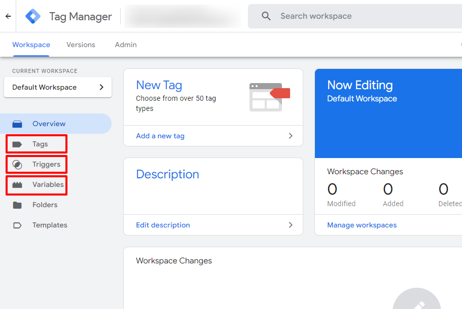The image size is (462, 309).
Task: Open the Admin tab
Action: click(125, 45)
